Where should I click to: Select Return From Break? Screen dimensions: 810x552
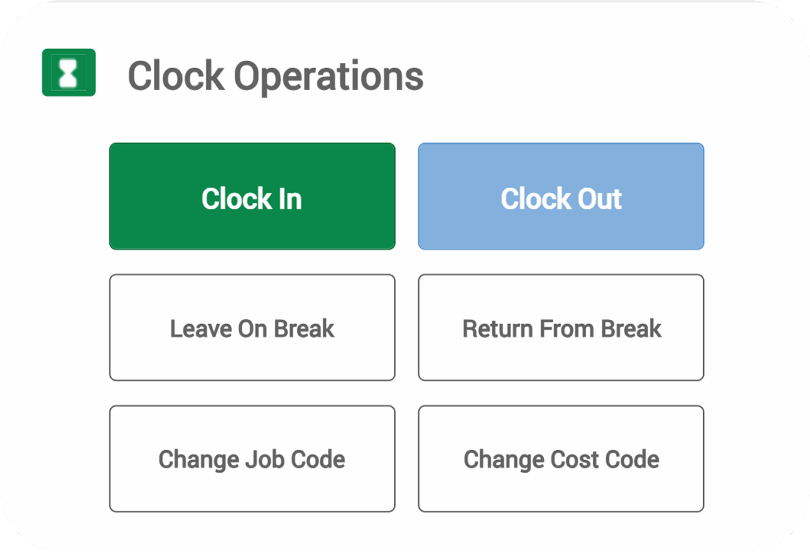(561, 327)
